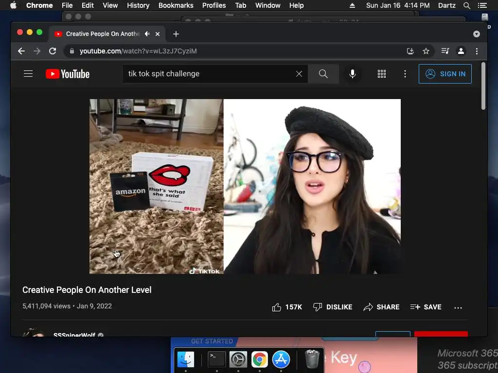Click the eject icon in menu bar
This screenshot has height=373, width=498.
(352, 5)
